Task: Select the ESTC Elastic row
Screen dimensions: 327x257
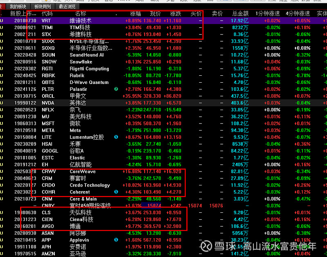Action: tap(163, 158)
